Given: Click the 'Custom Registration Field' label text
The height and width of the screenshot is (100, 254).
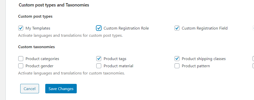Looking at the screenshot, I should [204, 28].
